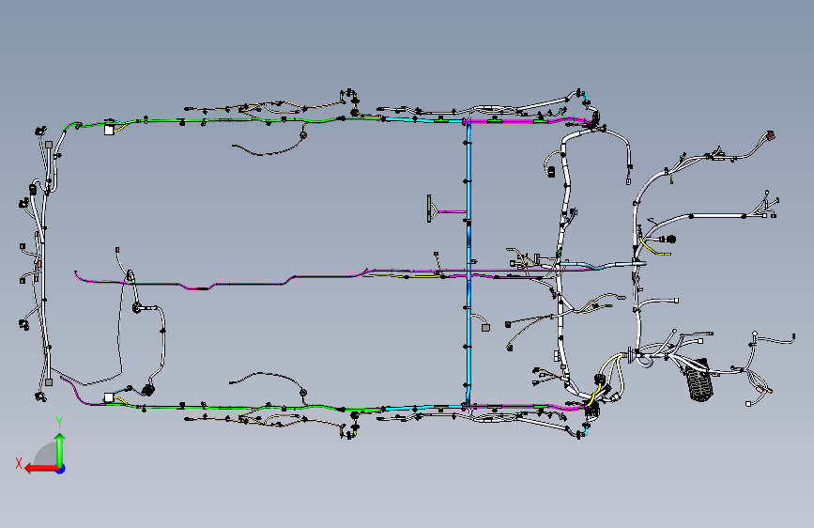
Task: Select the black corrugated grommet on harness
Action: (699, 380)
